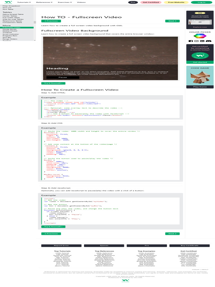Open the XML Certificate footer link
Image resolution: width=215 pixels, height=287 pixels.
coord(188,266)
